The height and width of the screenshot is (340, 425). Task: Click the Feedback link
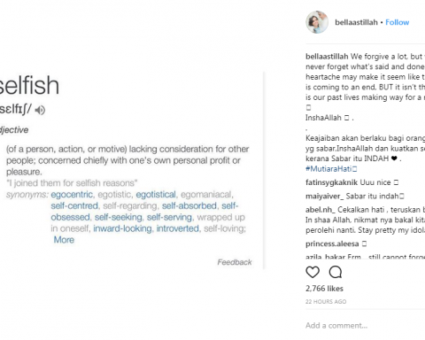pyautogui.click(x=235, y=262)
